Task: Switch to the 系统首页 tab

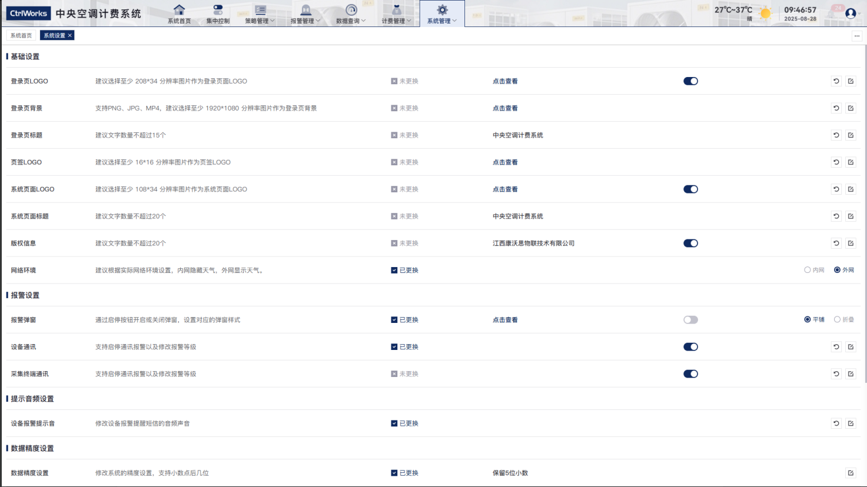Action: (x=21, y=36)
